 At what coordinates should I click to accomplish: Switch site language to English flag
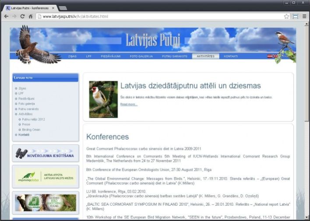tap(275, 56)
